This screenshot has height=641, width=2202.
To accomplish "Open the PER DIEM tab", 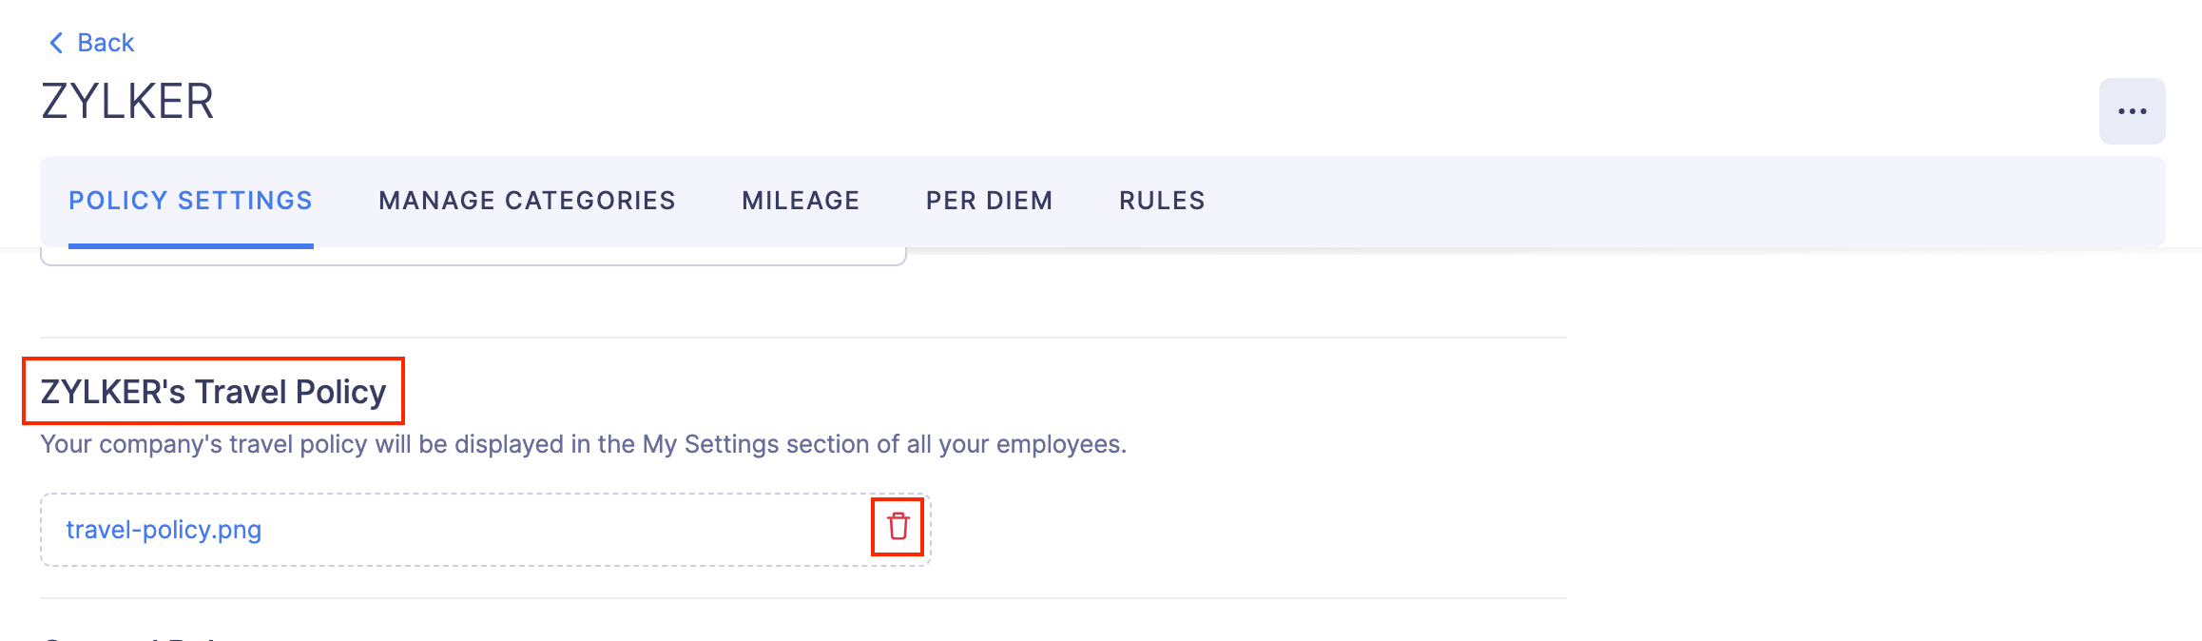I will coord(989,201).
